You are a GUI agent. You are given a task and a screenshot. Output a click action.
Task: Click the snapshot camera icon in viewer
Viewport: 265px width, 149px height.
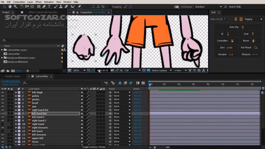point(112,70)
